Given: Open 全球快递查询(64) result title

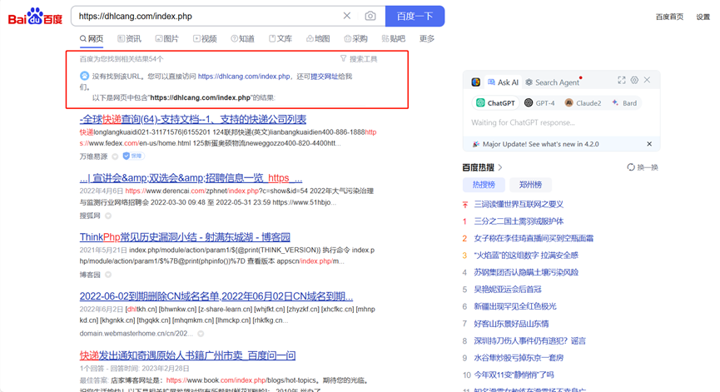Looking at the screenshot, I should click(193, 119).
